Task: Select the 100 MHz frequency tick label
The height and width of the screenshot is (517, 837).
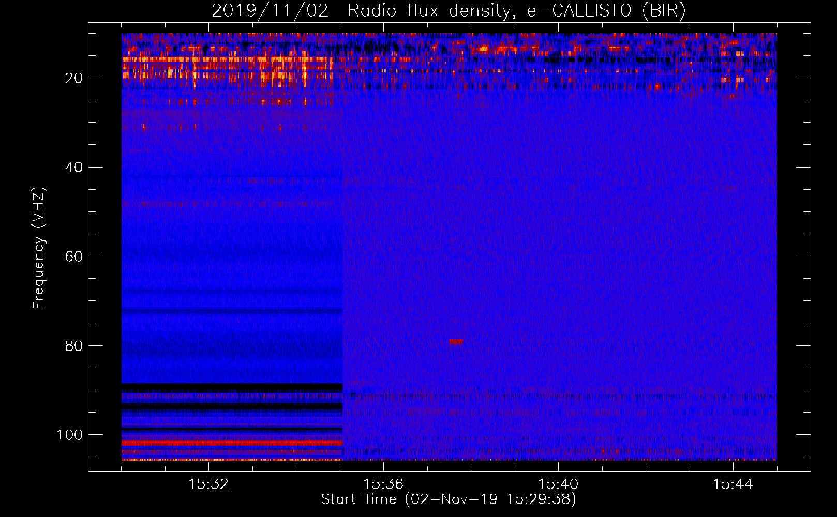Action: [x=70, y=435]
